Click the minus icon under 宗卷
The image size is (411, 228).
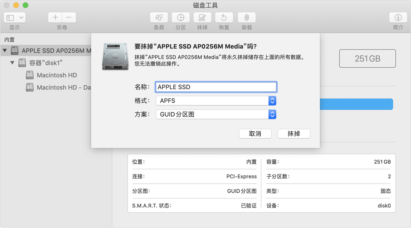69,17
